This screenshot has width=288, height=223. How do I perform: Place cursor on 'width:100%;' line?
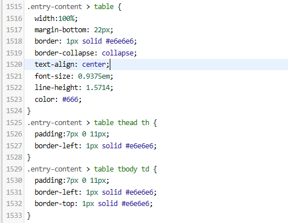(x=56, y=19)
